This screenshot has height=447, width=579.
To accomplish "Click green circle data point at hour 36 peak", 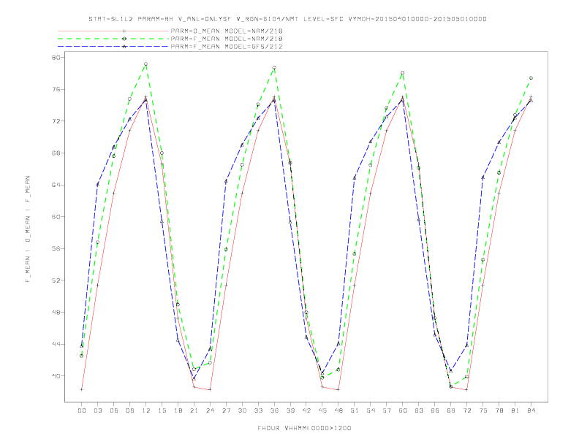I will point(274,68).
